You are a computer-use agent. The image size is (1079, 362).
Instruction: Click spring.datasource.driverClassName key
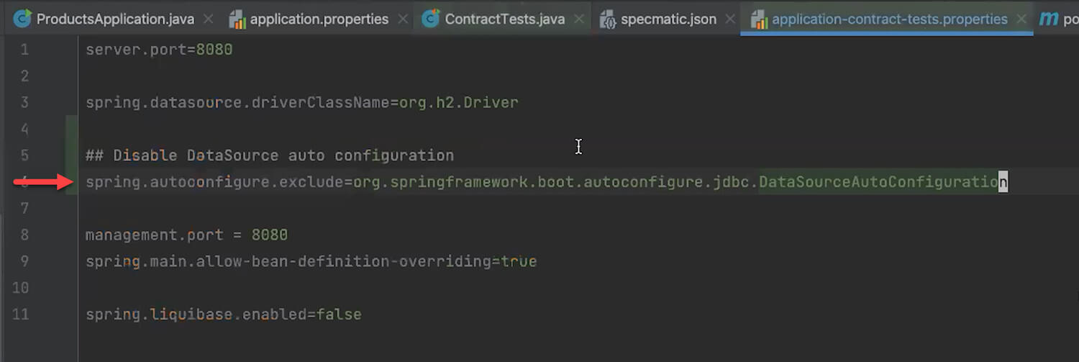point(237,102)
